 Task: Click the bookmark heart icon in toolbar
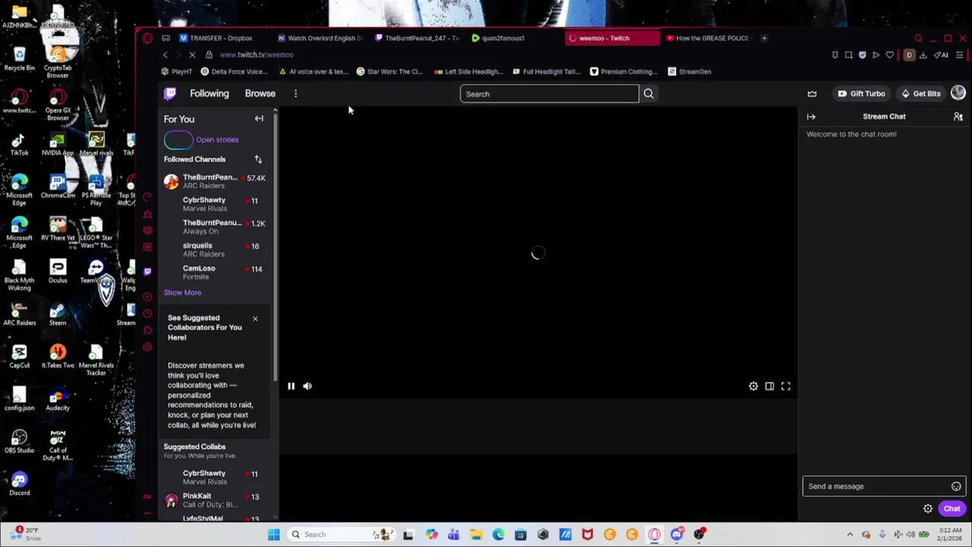pyautogui.click(x=890, y=55)
